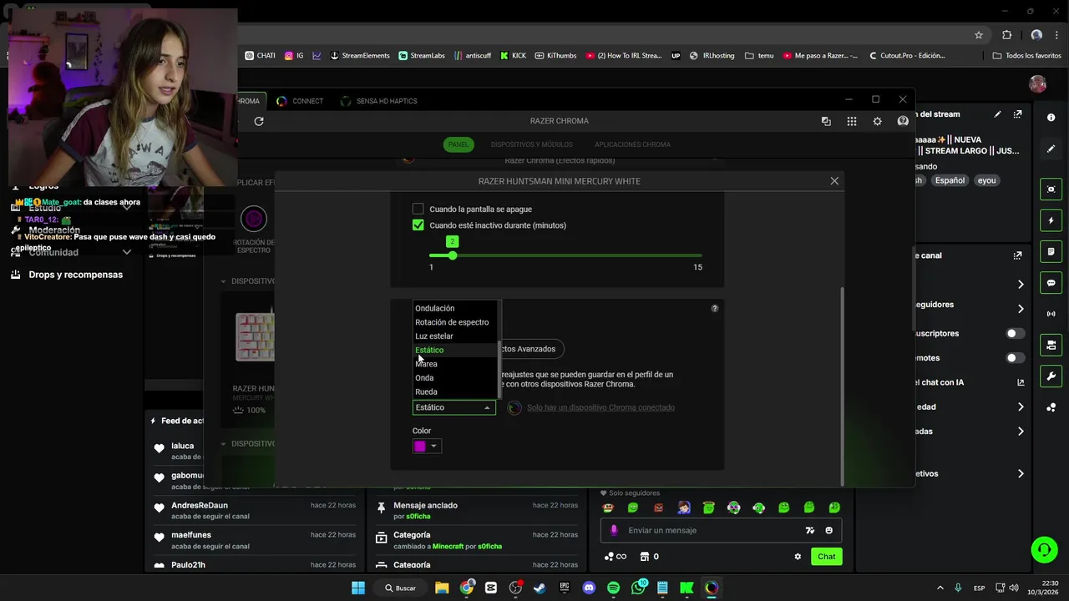Expand the Comunidad sidebar section
Viewport: 1069px width, 601px height.
click(x=127, y=252)
